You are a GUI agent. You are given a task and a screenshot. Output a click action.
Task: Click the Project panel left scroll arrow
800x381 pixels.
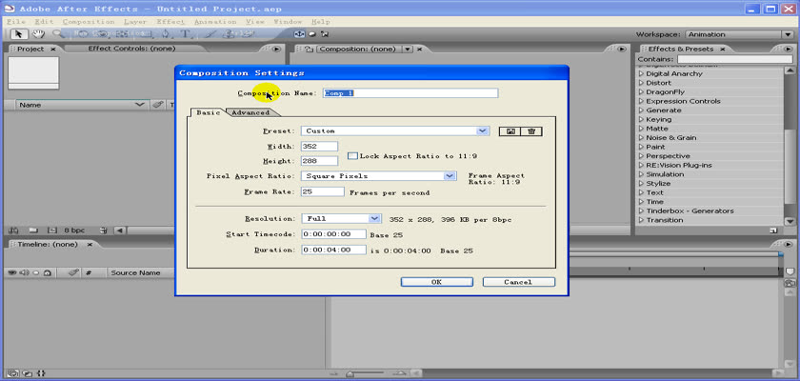pyautogui.click(x=119, y=231)
